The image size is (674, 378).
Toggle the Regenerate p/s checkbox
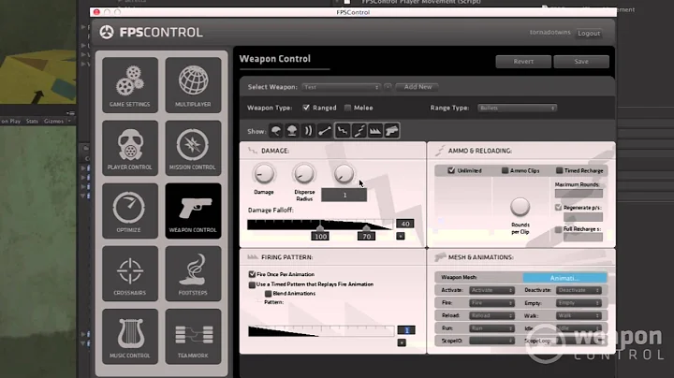coord(558,208)
